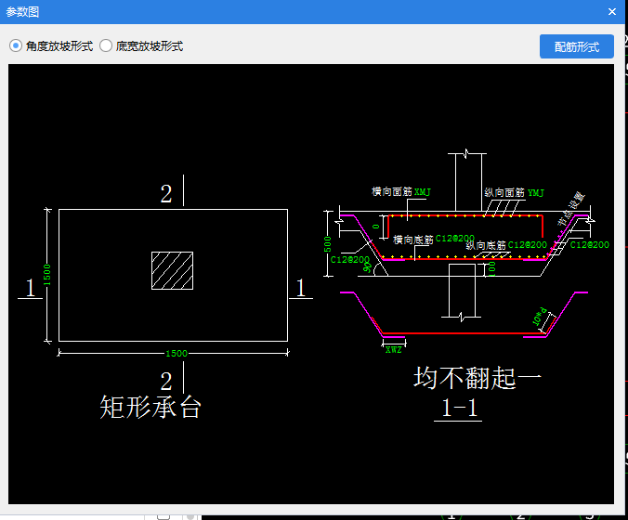Click the 参数图 window title

pos(22,12)
